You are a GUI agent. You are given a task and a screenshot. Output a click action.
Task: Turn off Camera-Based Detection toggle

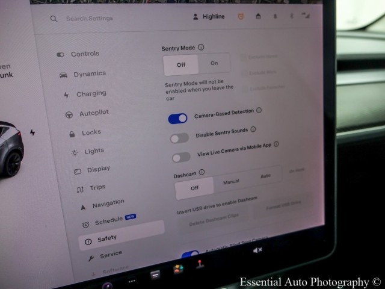click(x=178, y=119)
